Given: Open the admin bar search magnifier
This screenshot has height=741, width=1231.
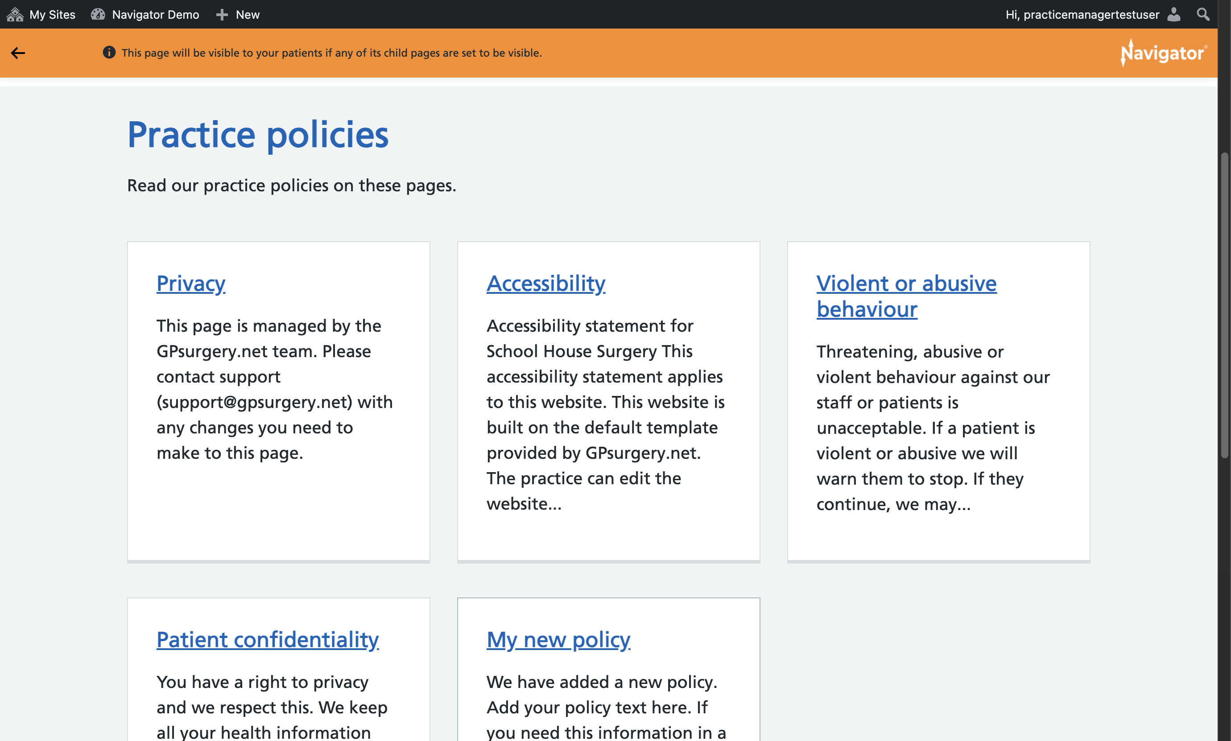Looking at the screenshot, I should [1203, 14].
